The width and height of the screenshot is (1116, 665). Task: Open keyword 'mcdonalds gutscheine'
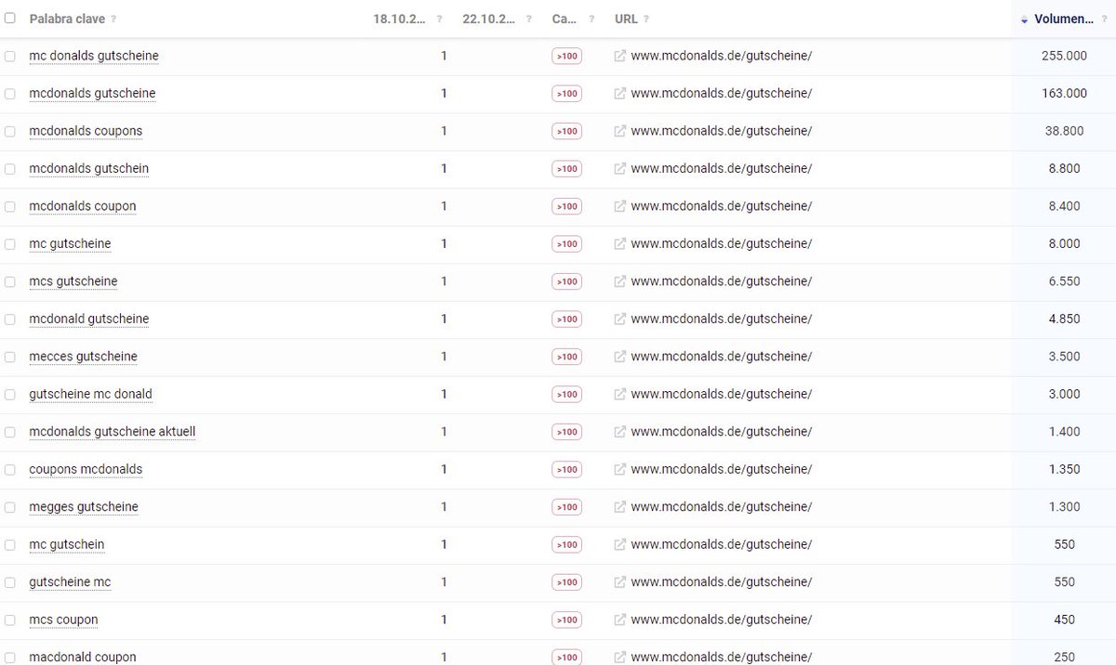pos(92,94)
